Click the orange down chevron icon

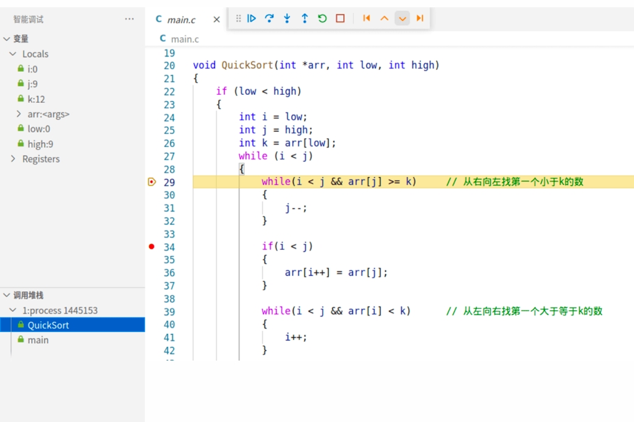tap(403, 18)
